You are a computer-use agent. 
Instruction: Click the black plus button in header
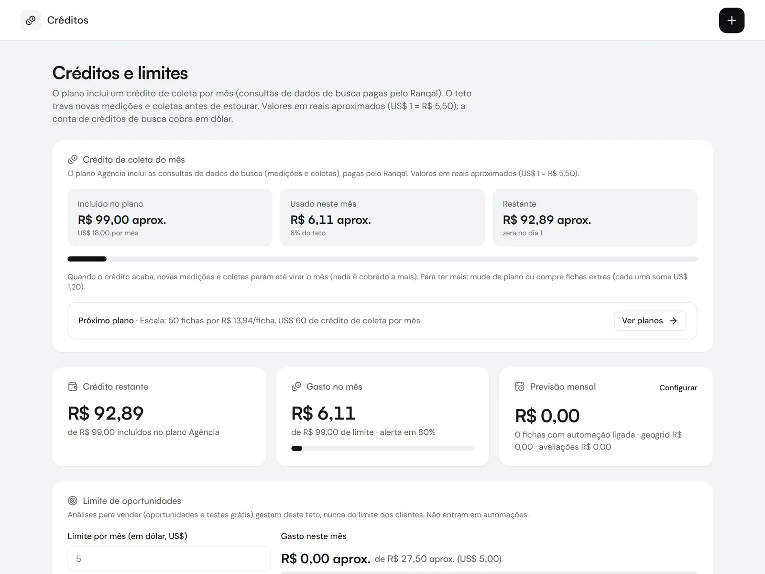732,20
